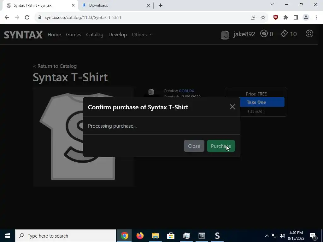
Task: Click the creator avatar thumbnail
Action: (x=151, y=92)
